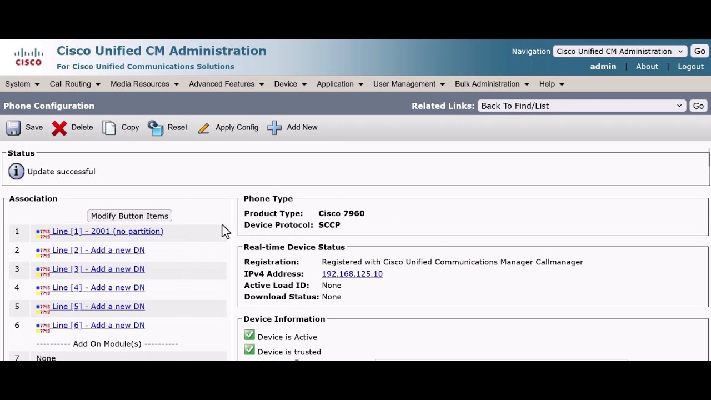The image size is (711, 400).
Task: Open the Help menu
Action: 552,84
